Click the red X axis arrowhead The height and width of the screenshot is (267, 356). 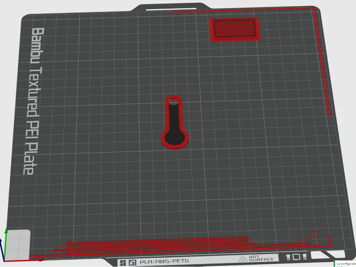(x=41, y=260)
